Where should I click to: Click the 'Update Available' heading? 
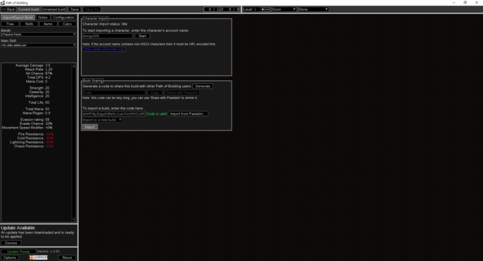pos(18,228)
